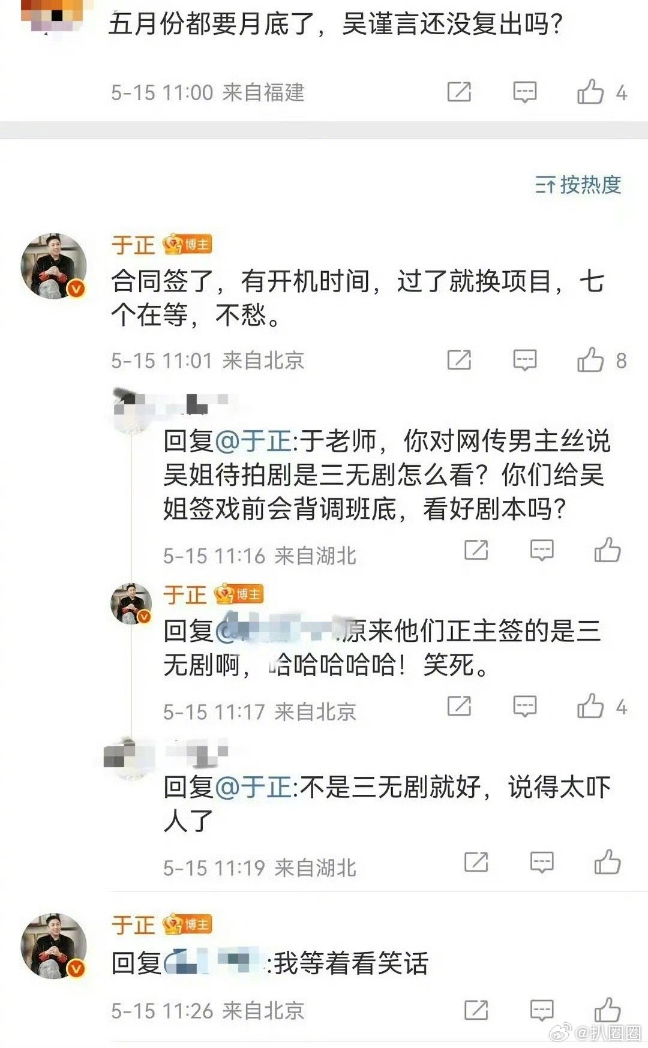Share 于正's 11:01 comment
Screen dimensions: 648x1048
click(460, 360)
